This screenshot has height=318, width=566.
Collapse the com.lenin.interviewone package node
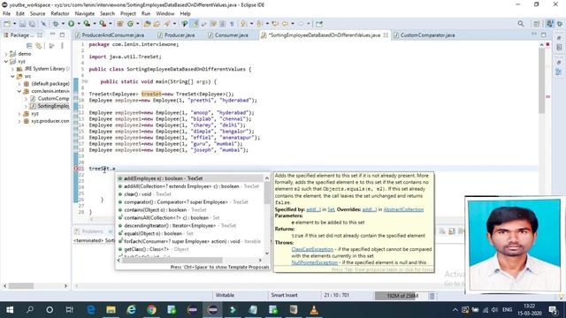pos(19,91)
